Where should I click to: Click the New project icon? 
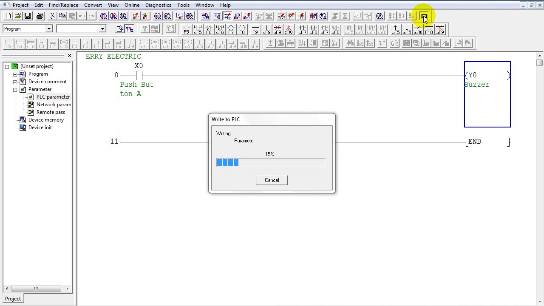8,16
